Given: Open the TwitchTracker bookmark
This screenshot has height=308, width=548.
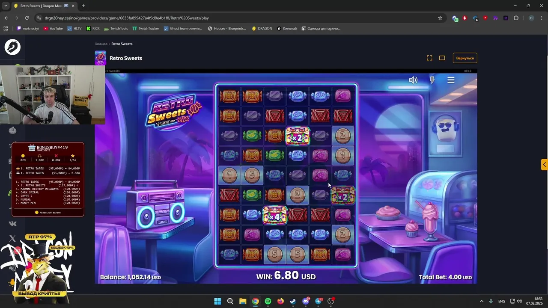Looking at the screenshot, I should pos(146,28).
